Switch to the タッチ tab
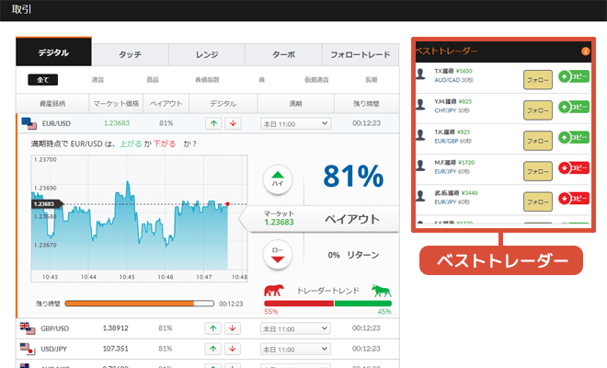 (x=130, y=54)
